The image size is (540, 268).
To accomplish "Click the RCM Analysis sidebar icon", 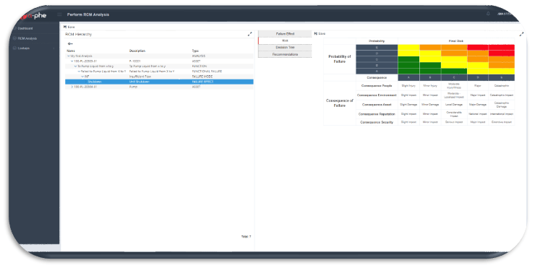I will [x=14, y=38].
